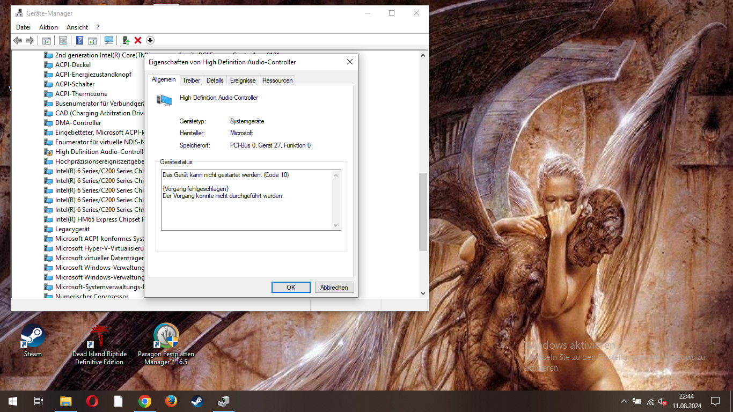The height and width of the screenshot is (412, 733).
Task: Open Task View on the taskbar
Action: coord(39,401)
